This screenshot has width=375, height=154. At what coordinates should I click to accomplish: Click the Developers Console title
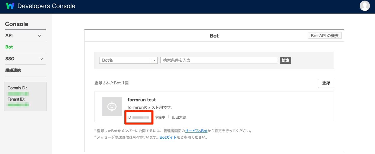[46, 6]
